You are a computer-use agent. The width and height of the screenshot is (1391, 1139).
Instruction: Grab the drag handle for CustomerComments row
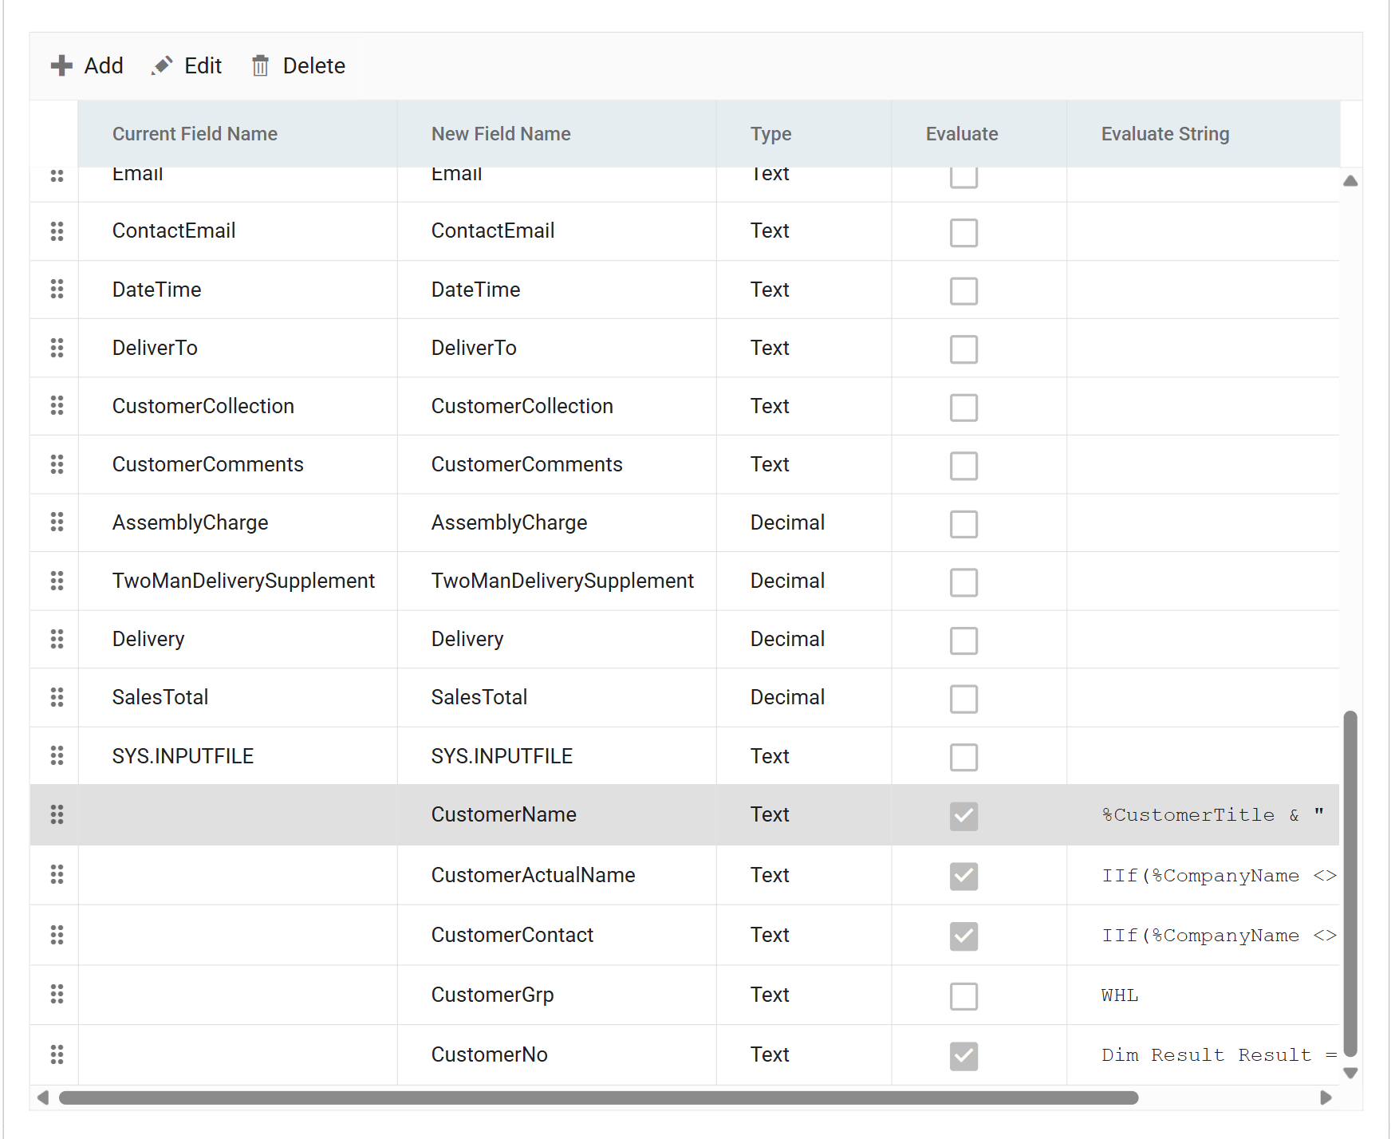click(57, 464)
